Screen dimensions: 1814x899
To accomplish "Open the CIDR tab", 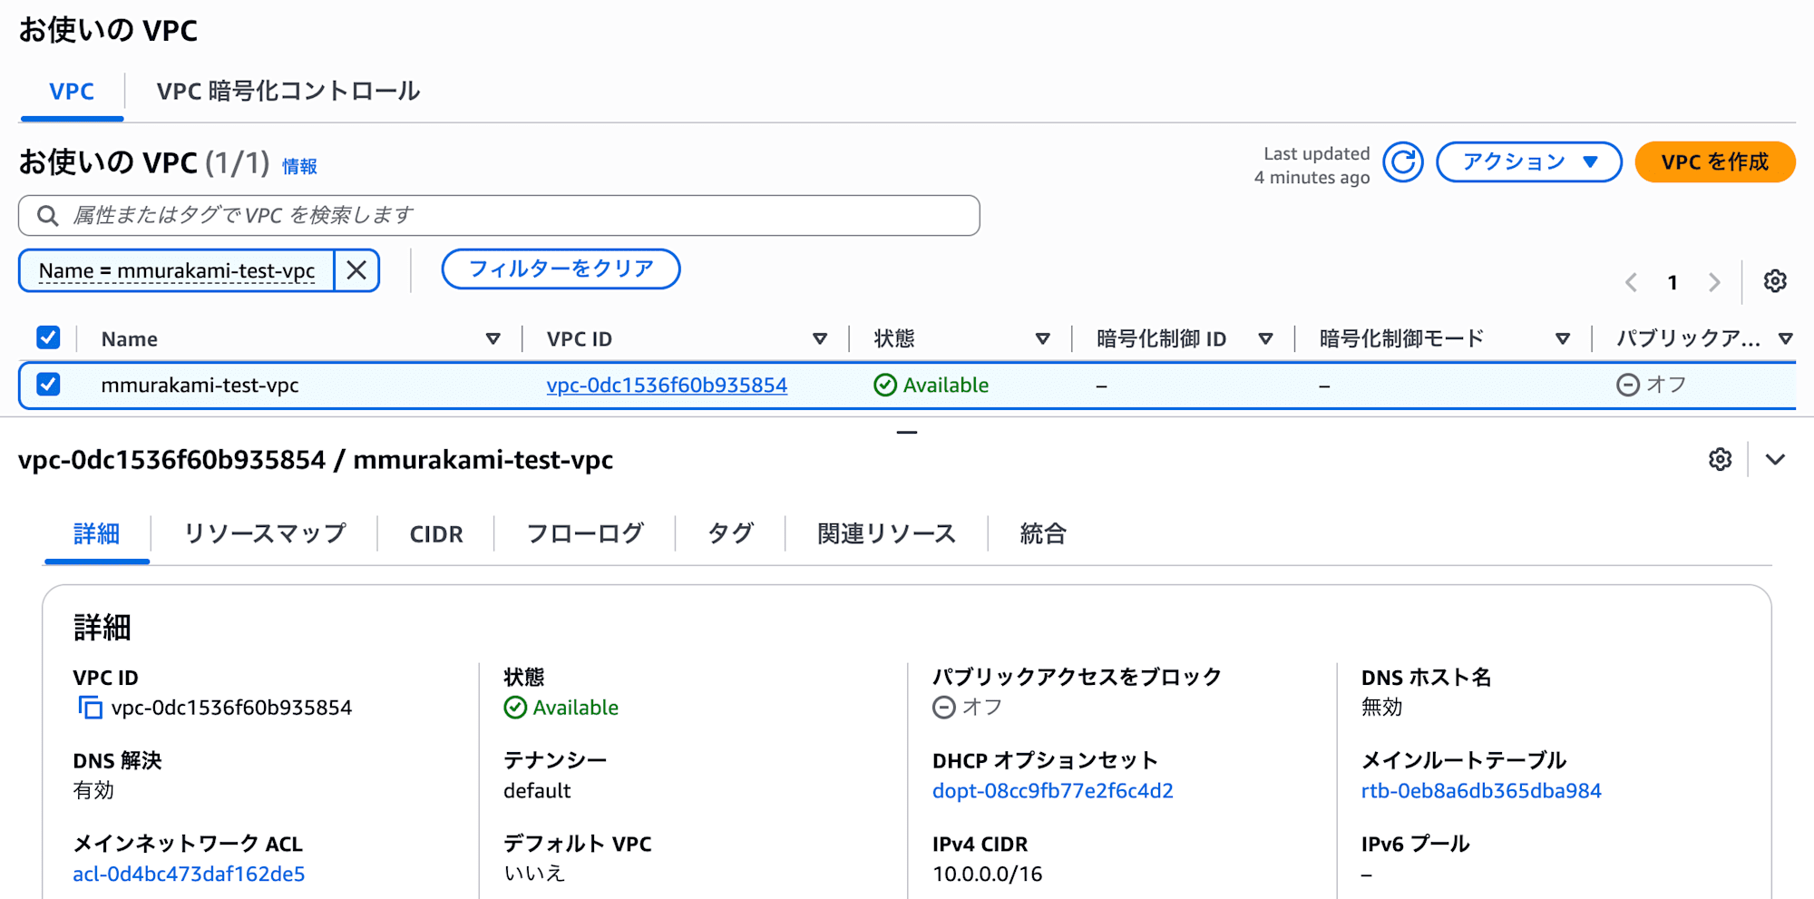I will (x=436, y=534).
